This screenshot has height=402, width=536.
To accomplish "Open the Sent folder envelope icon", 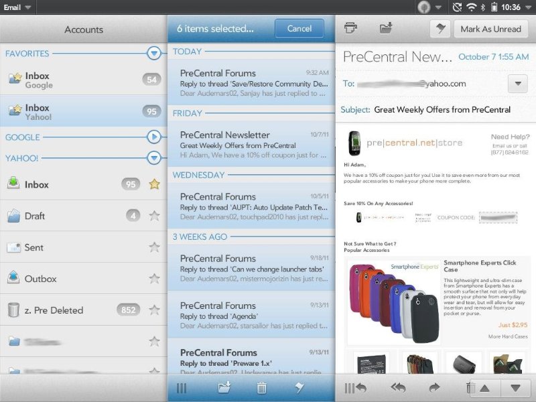I will pos(13,247).
